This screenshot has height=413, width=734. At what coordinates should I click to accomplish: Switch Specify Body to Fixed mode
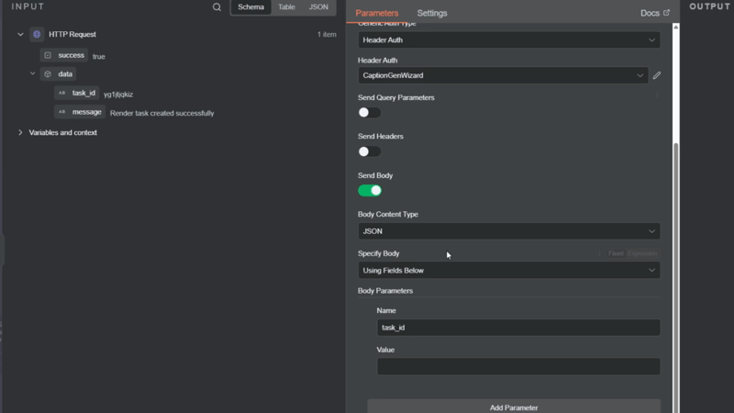pos(616,253)
